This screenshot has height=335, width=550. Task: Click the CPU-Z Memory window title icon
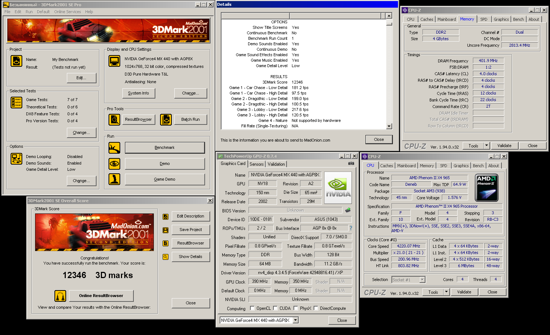pos(405,10)
